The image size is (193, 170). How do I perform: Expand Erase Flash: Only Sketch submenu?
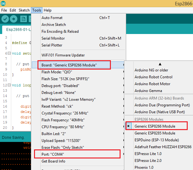pyautogui.click(x=78, y=147)
